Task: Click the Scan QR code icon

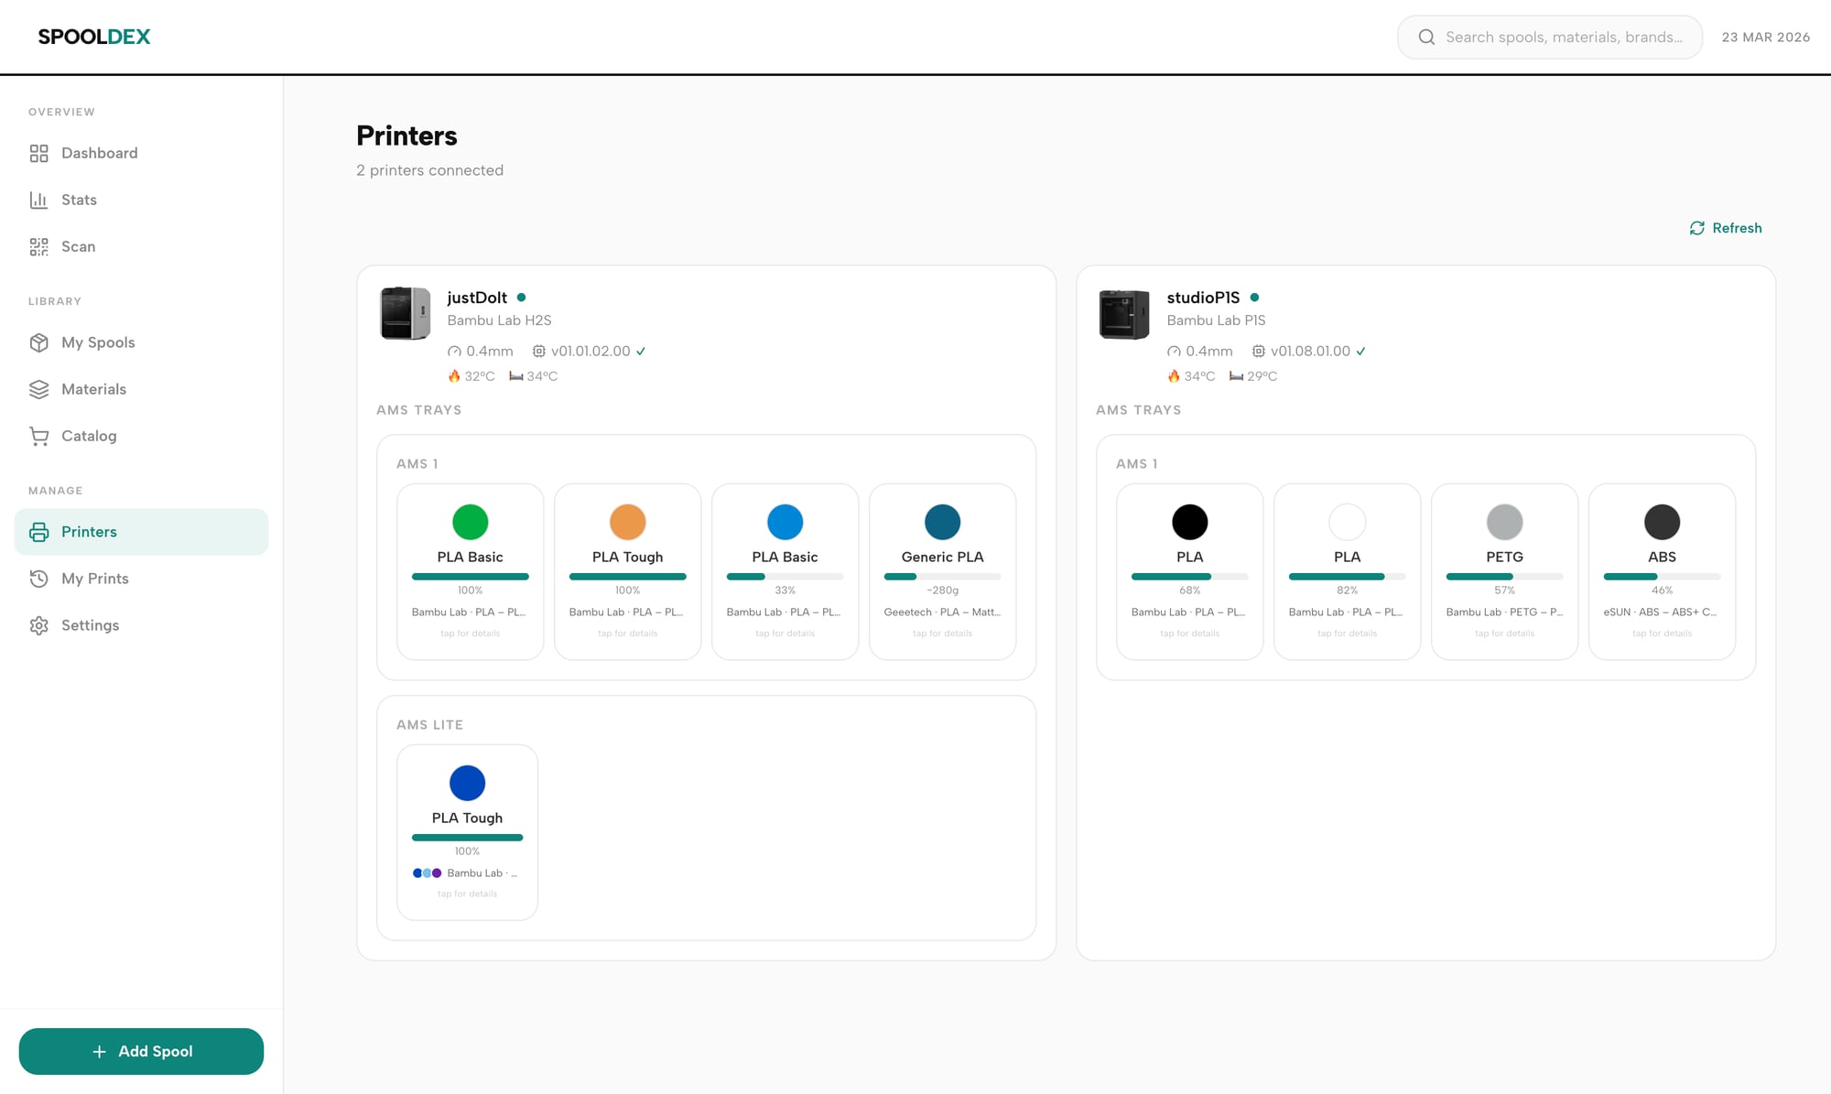Action: pos(38,246)
